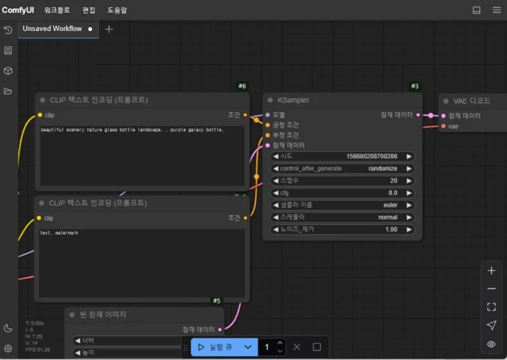Open the 워크플로 menu

[57, 10]
